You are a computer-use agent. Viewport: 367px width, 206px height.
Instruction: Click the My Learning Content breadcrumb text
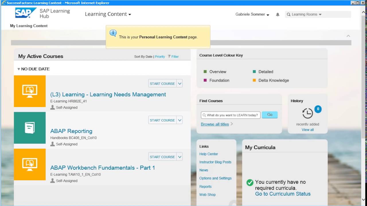[x=29, y=26]
